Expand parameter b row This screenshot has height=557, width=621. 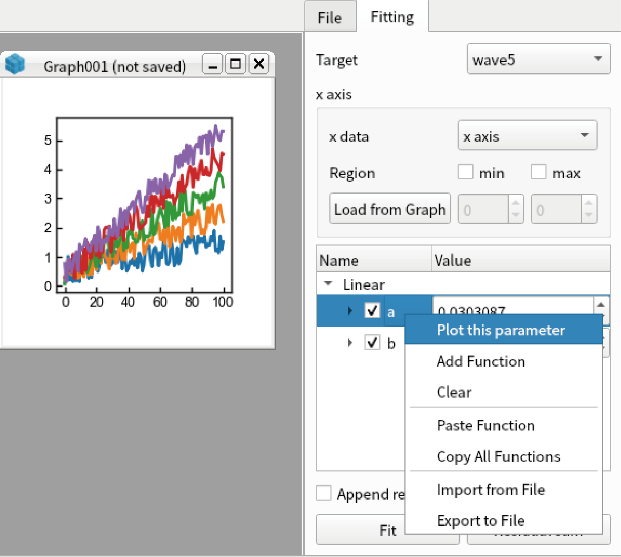click(350, 343)
